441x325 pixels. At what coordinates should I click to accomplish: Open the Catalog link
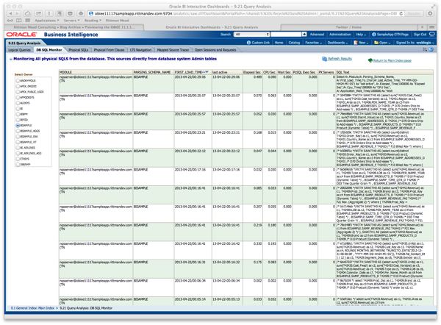294,43
